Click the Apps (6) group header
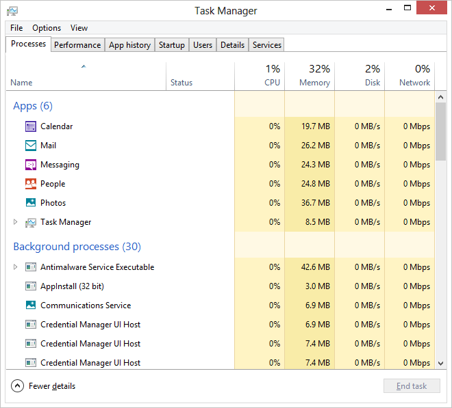 [33, 106]
